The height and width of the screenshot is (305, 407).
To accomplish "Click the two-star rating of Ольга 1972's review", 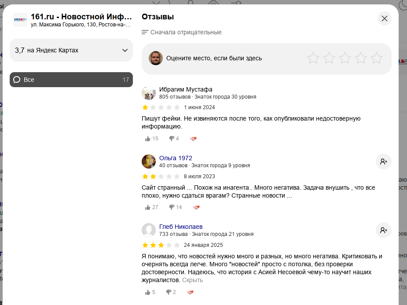I will click(x=161, y=176).
